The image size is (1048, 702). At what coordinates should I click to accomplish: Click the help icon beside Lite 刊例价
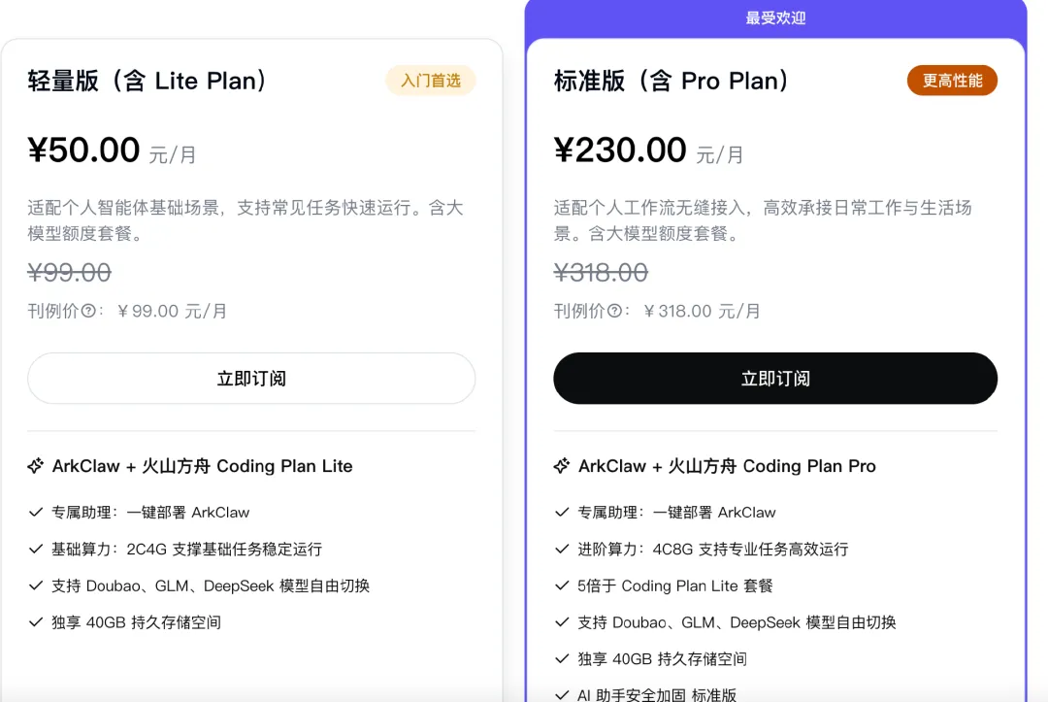(x=88, y=312)
